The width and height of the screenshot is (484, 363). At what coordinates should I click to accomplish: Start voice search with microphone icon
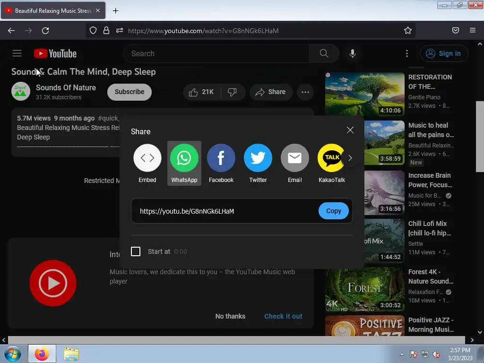[353, 53]
